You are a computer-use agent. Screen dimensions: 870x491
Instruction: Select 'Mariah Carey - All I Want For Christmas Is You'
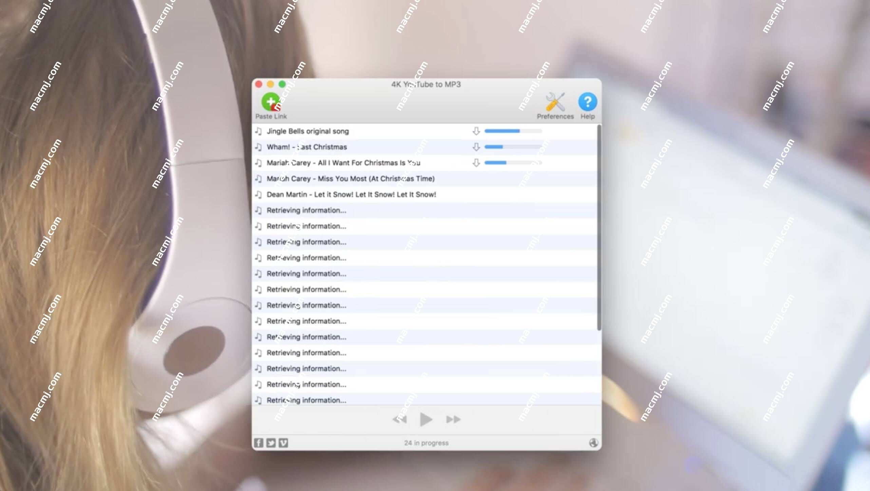pos(424,163)
